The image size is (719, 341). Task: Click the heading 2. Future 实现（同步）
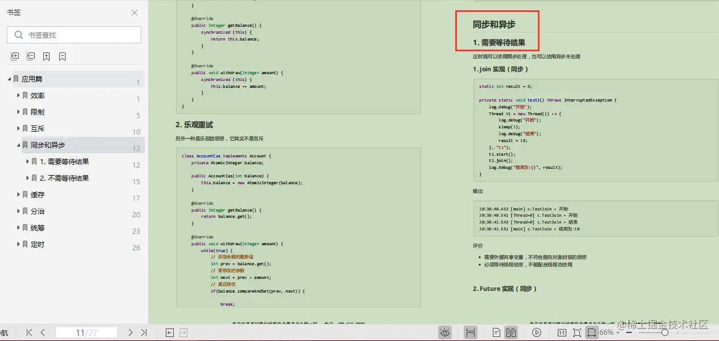click(x=505, y=289)
